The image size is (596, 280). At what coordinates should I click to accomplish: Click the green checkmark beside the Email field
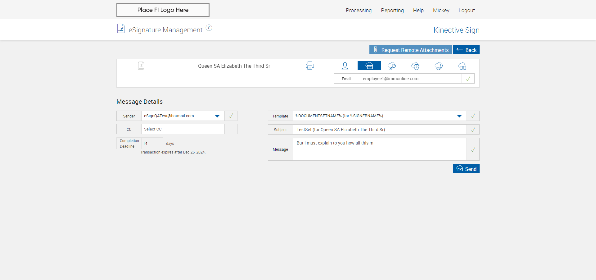[468, 79]
